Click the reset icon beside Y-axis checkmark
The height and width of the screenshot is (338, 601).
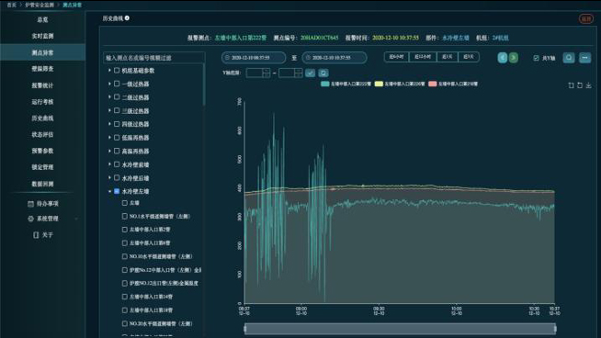(323, 73)
